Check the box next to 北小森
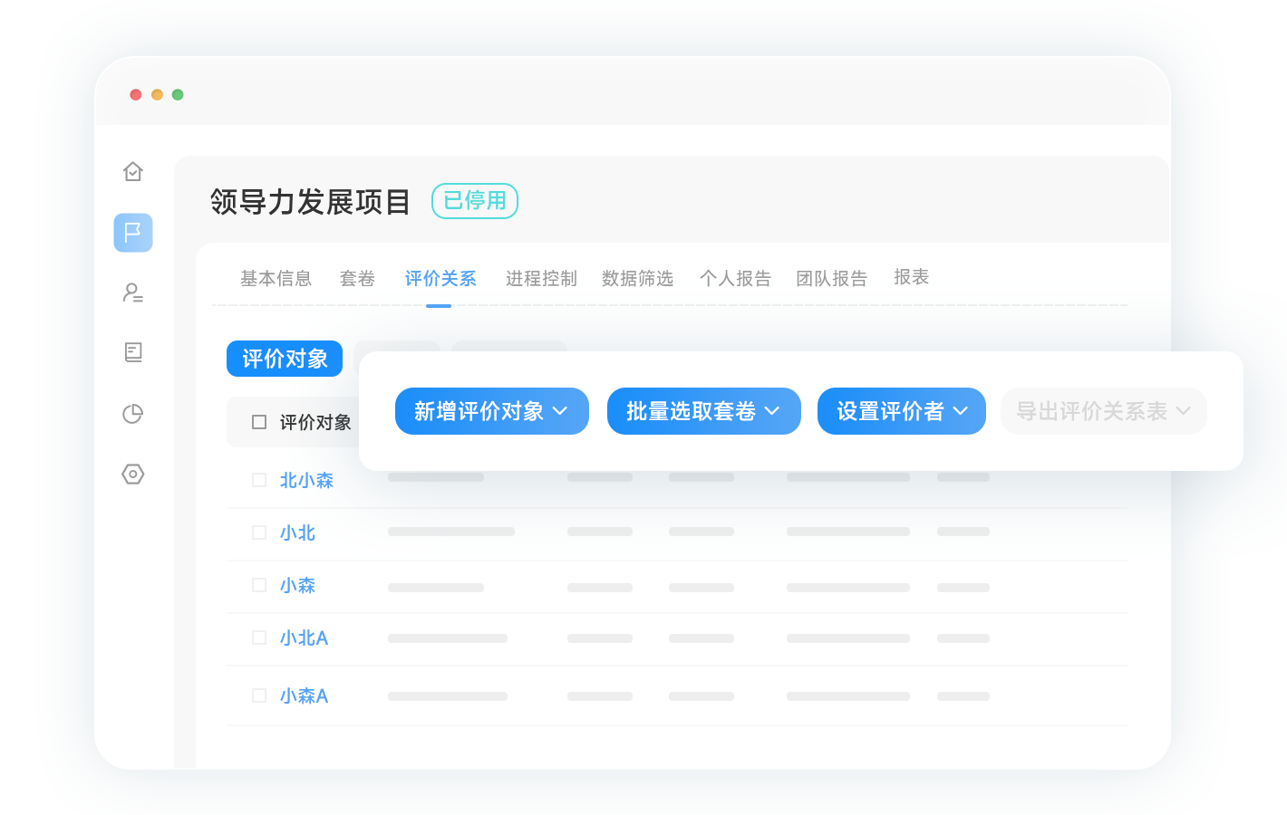 (259, 480)
